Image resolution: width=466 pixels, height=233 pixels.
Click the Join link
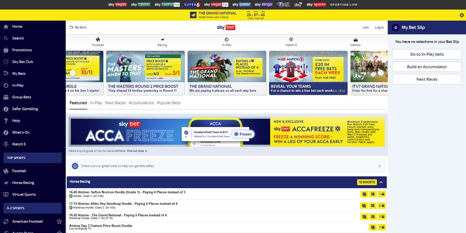click(366, 27)
